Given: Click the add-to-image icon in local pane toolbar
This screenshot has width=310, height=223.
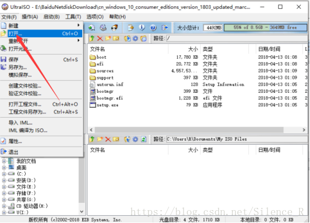Looking at the screenshot, I should click(x=128, y=139).
